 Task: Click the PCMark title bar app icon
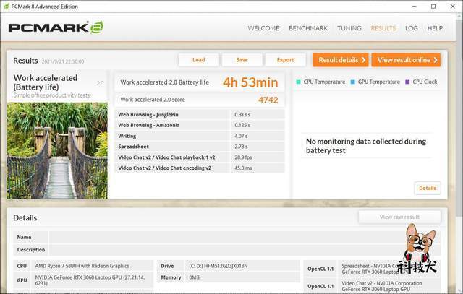(7, 7)
